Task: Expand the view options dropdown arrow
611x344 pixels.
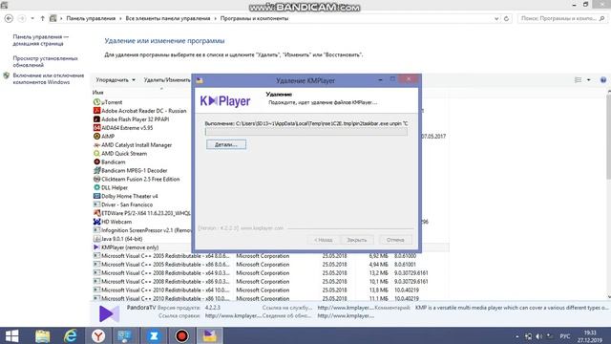Action: 589,80
